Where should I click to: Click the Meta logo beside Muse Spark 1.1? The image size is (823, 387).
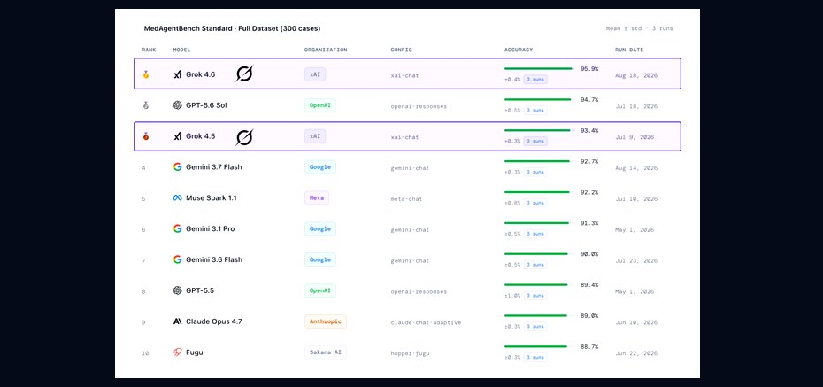click(177, 198)
